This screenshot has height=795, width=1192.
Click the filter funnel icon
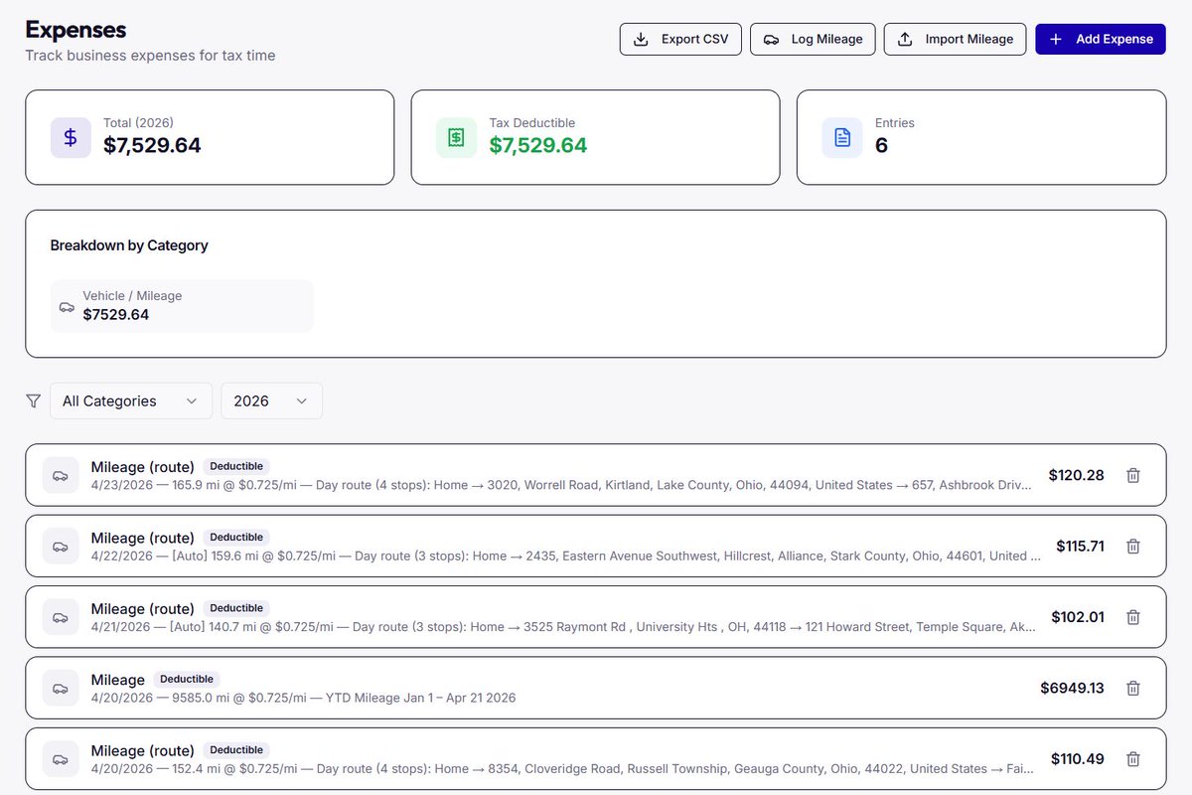coord(34,400)
